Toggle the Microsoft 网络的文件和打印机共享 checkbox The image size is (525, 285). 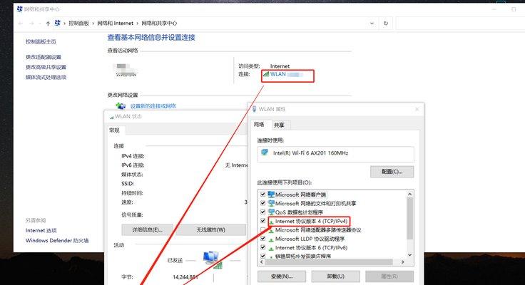[x=262, y=203]
